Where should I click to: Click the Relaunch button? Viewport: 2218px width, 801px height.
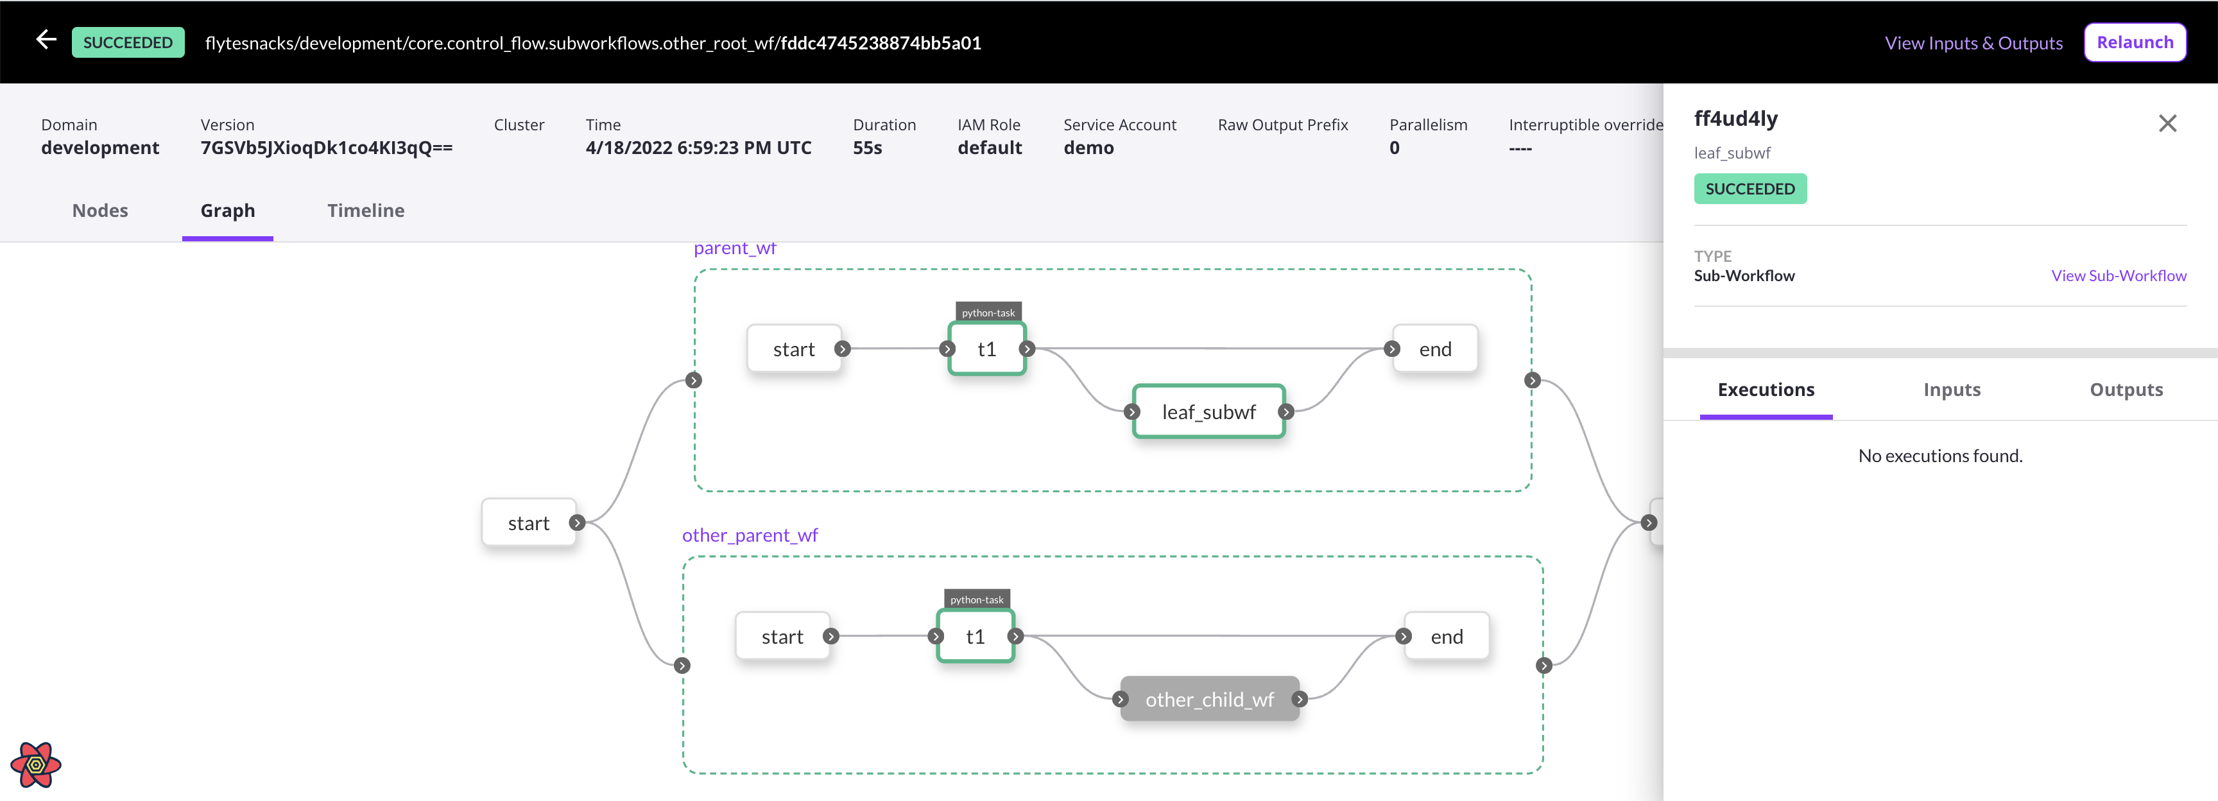2134,43
